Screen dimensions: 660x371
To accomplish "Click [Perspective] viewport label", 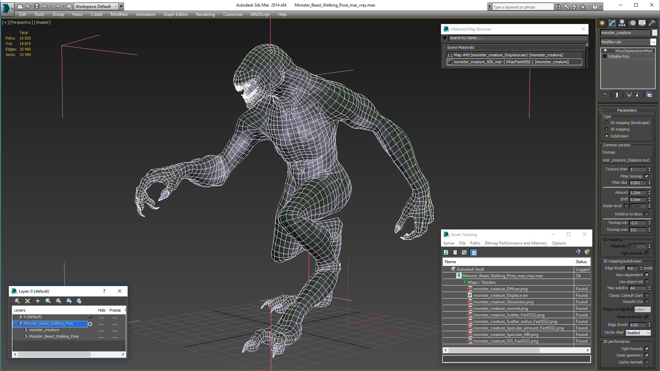I will (21, 22).
